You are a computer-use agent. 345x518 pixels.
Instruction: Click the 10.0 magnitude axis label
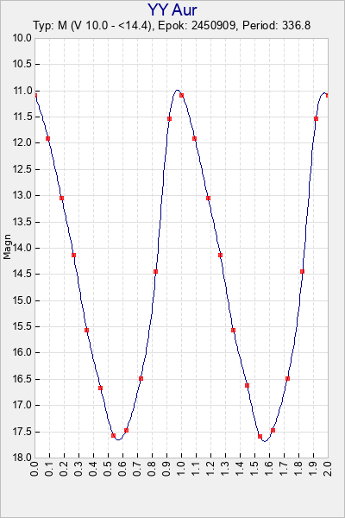point(22,38)
